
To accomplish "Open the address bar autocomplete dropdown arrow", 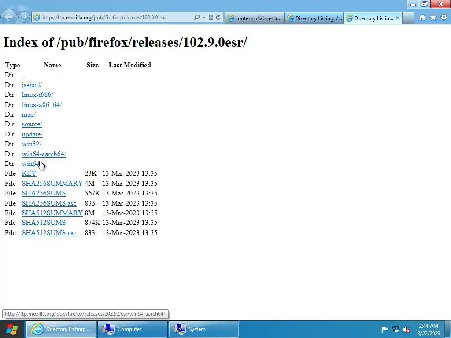I will (x=203, y=18).
